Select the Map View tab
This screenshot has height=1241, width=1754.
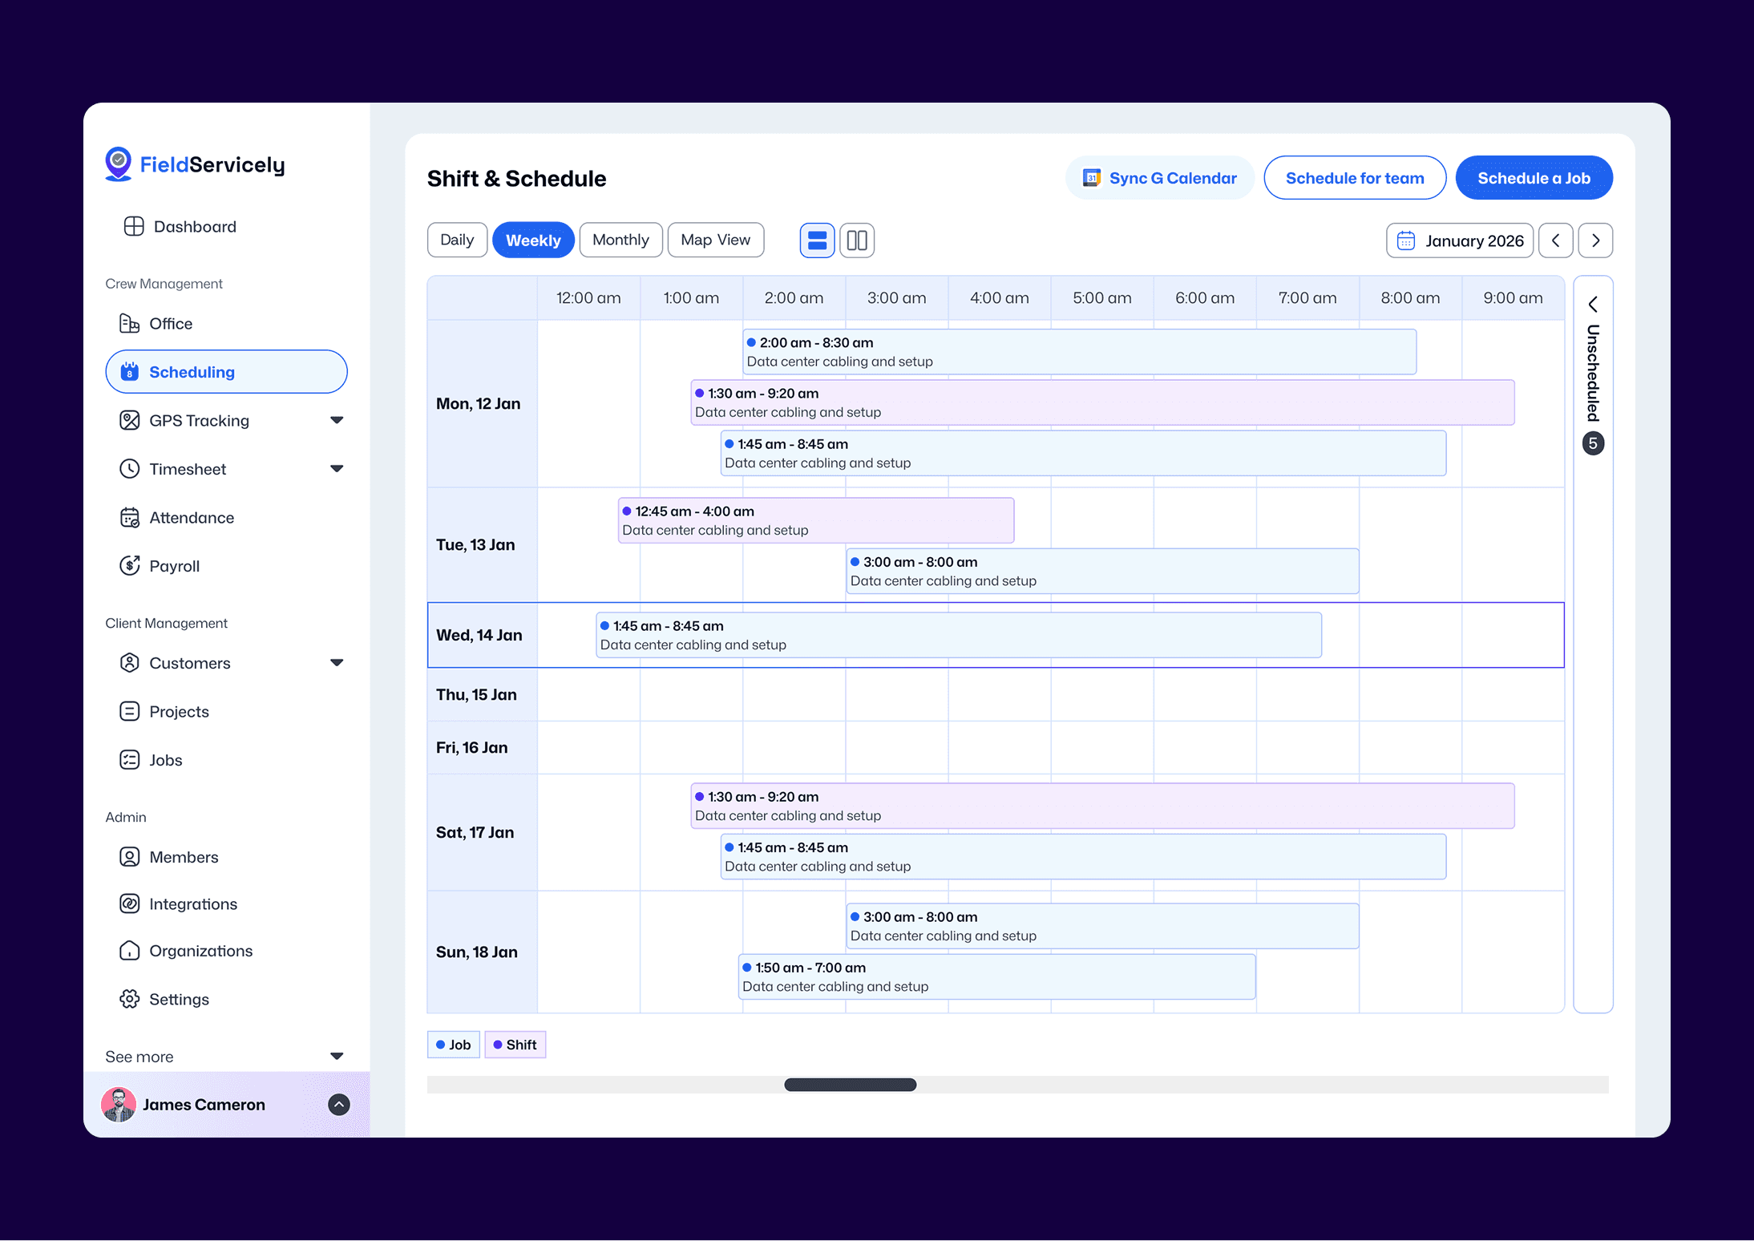(x=715, y=240)
